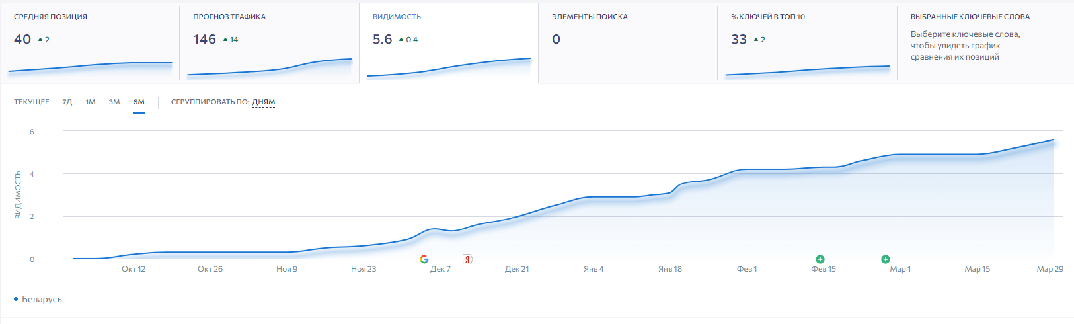Click the Видимость sparkline chart
Viewport: 1074px width, 324px height.
click(x=449, y=67)
